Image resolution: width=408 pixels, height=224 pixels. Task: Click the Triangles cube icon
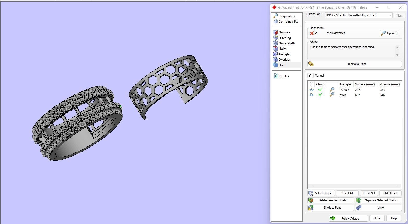point(276,54)
